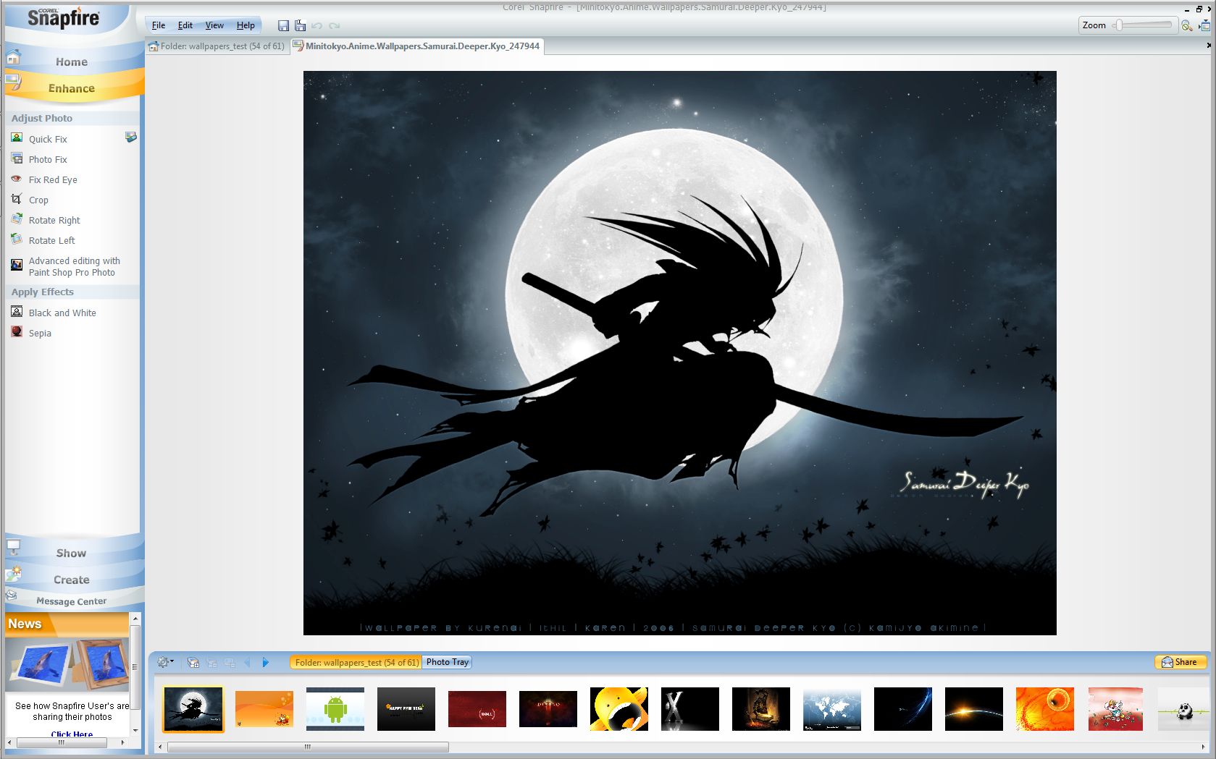
Task: Select the Minitokyo Samurai Deeper Kyo tab
Action: (x=416, y=46)
